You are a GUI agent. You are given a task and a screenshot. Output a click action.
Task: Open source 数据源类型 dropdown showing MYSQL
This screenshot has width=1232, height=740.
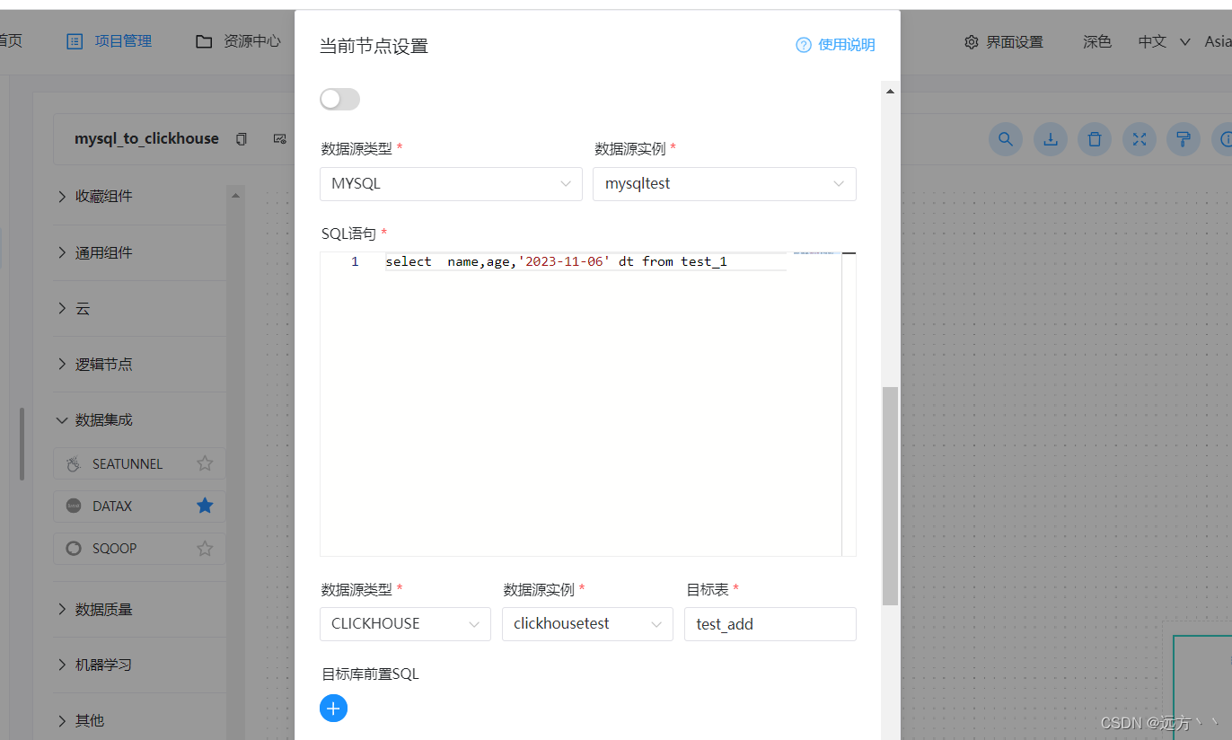pyautogui.click(x=451, y=184)
